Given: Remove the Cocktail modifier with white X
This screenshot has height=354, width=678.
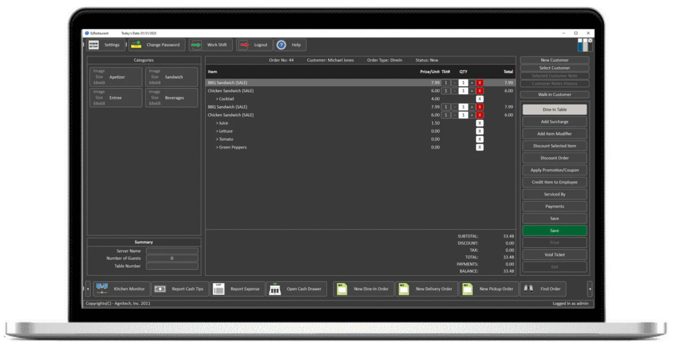Looking at the screenshot, I should pos(480,99).
